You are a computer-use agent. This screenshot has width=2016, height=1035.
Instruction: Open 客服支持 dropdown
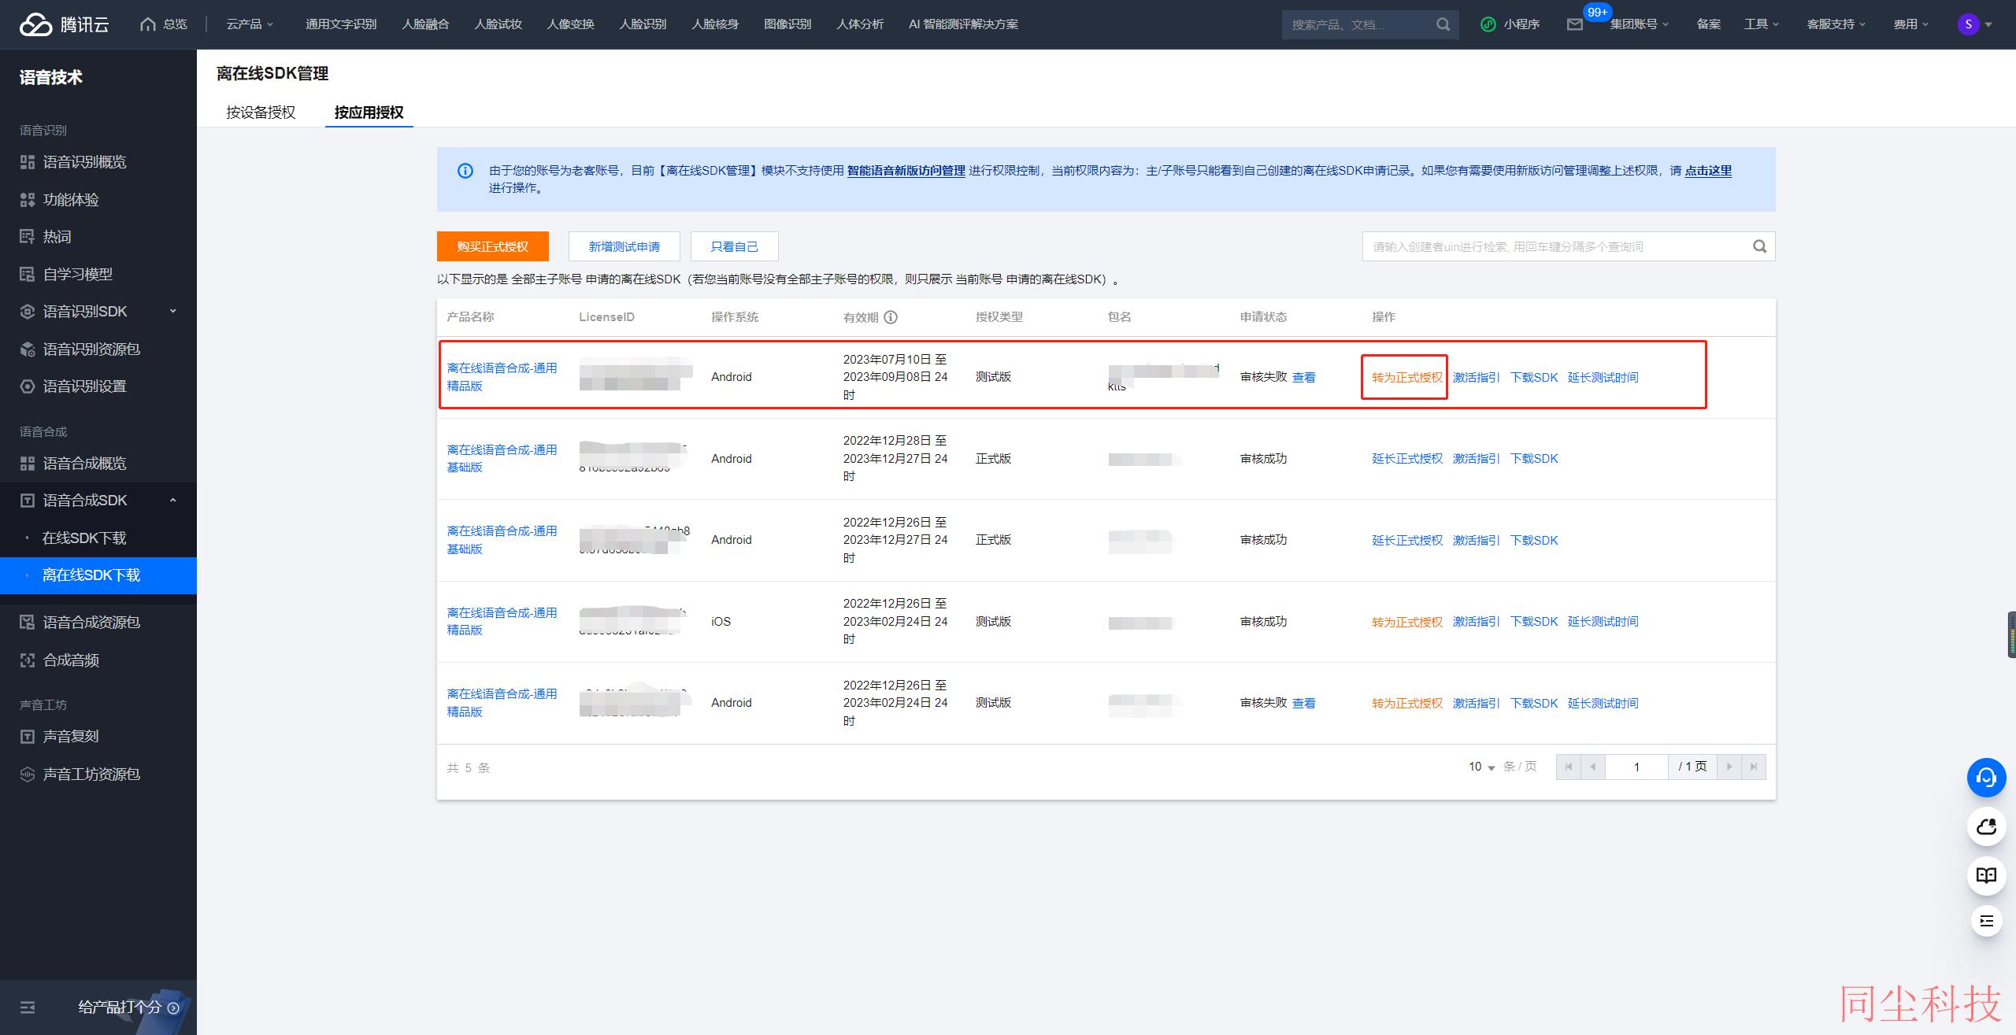click(x=1836, y=24)
